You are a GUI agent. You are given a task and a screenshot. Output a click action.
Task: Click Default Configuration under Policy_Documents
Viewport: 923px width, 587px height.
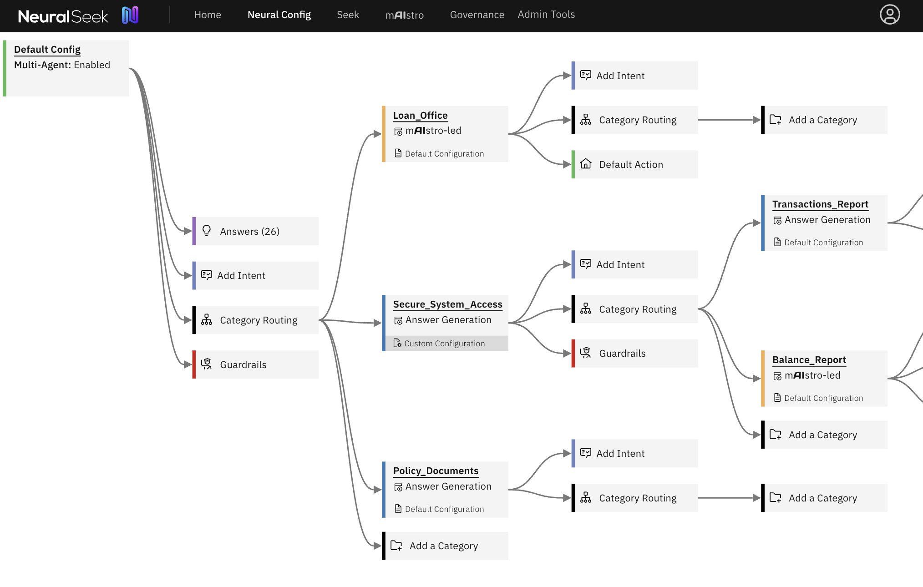[444, 509]
